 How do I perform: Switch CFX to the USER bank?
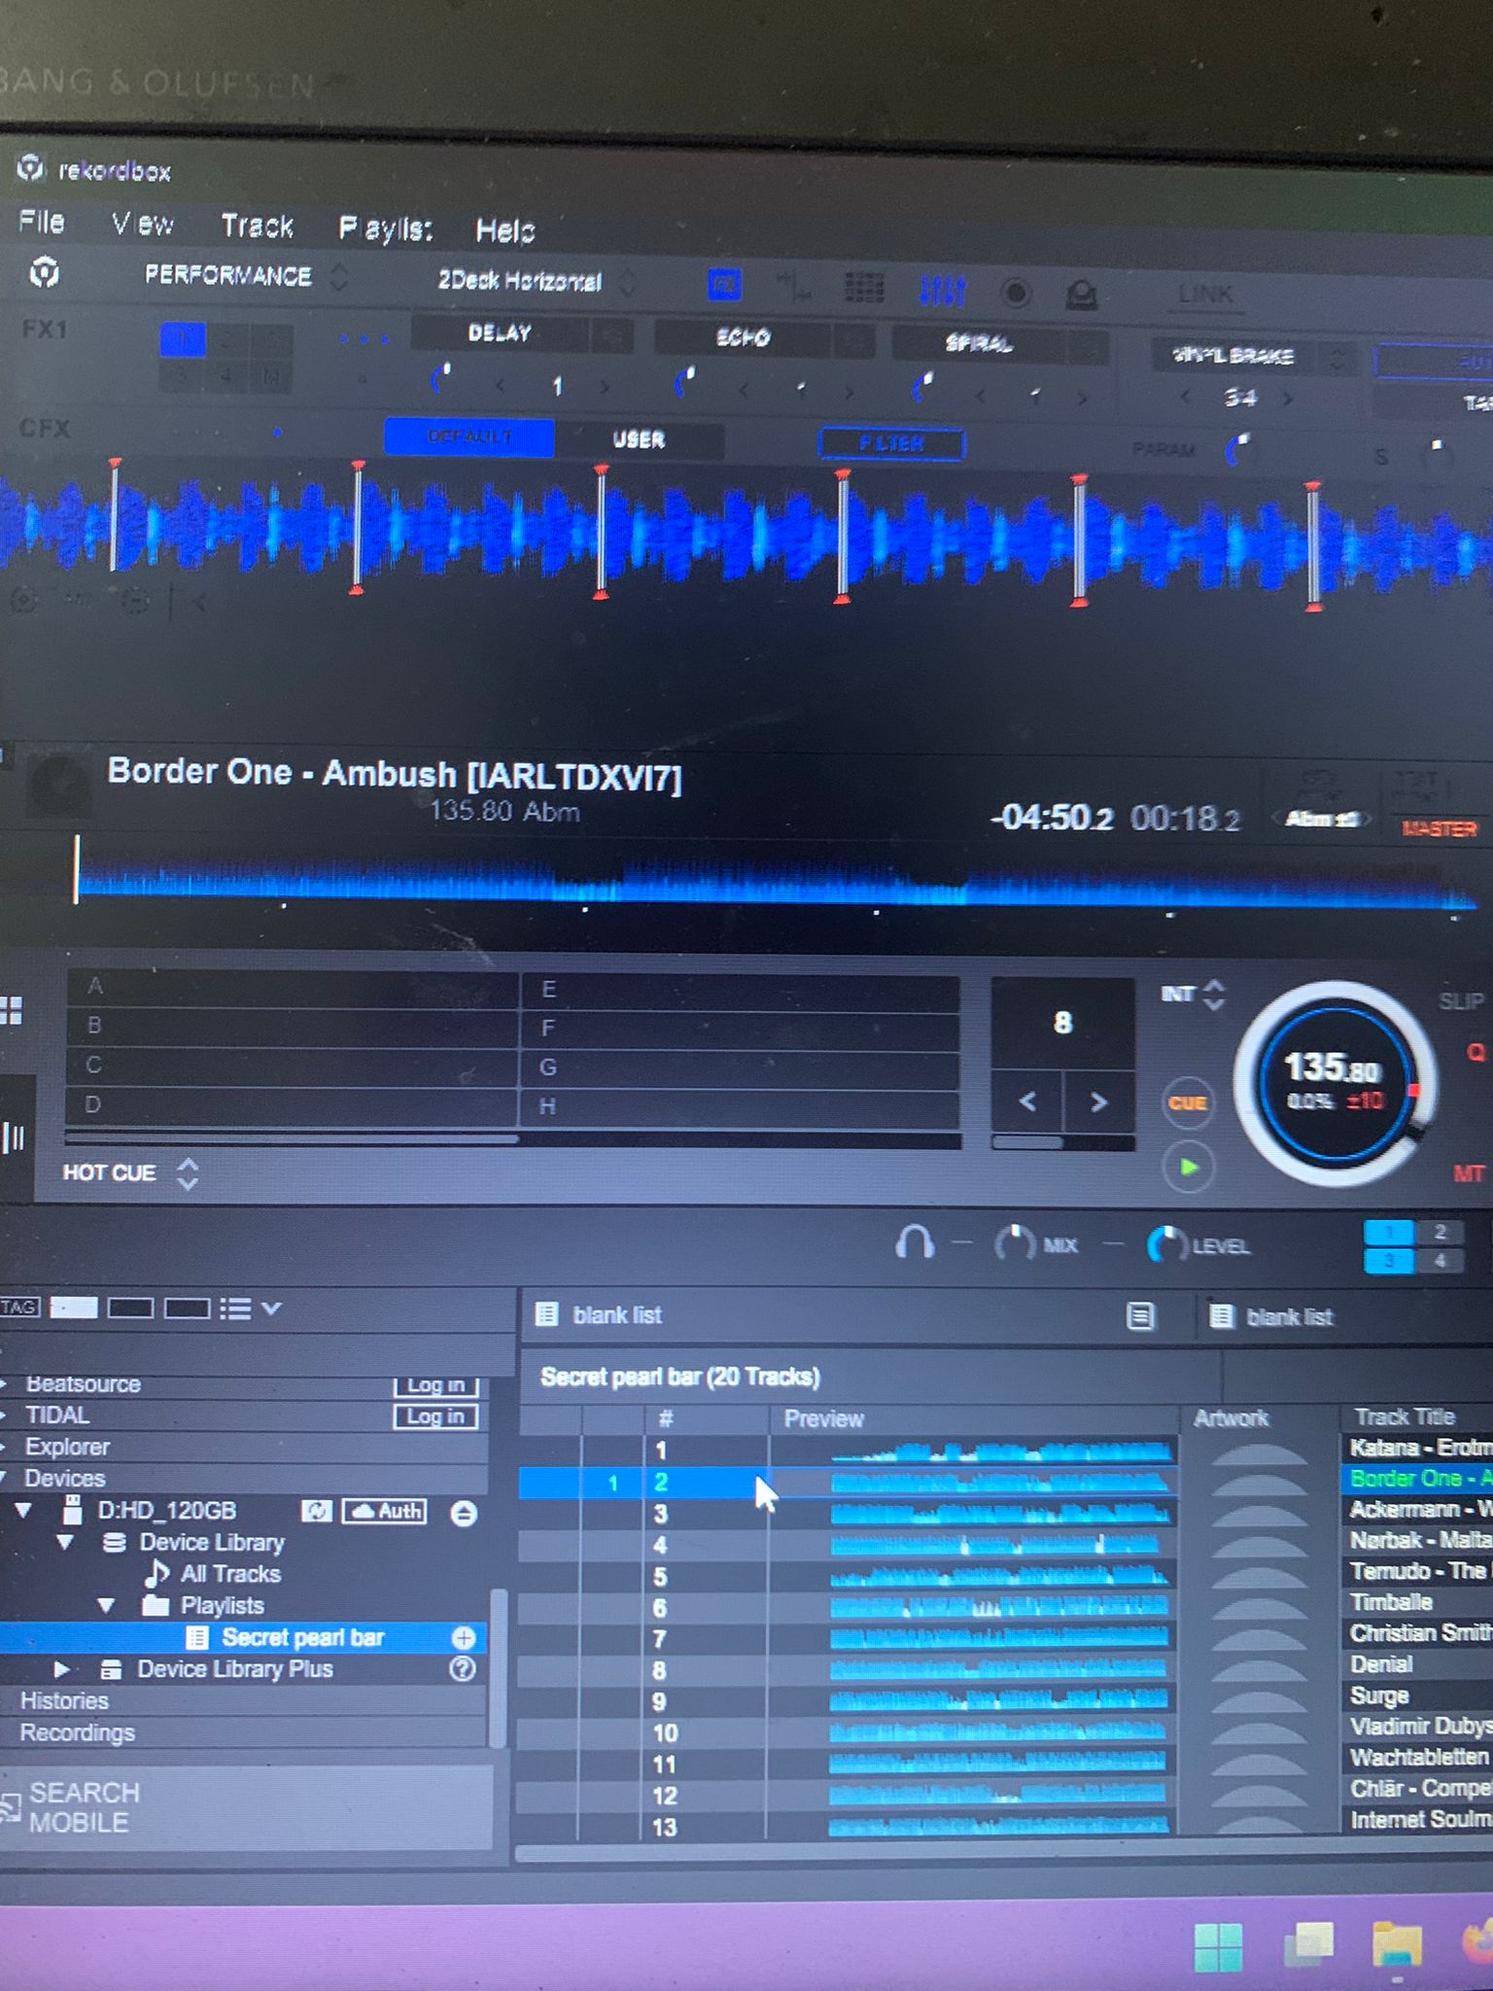[x=639, y=439]
